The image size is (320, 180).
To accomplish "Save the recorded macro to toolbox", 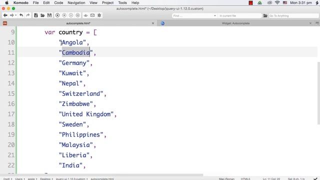I will [x=78, y=15].
